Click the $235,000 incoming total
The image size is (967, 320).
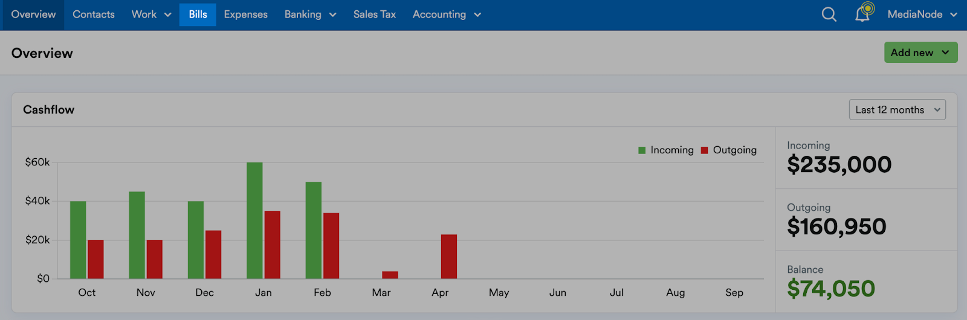coord(839,164)
